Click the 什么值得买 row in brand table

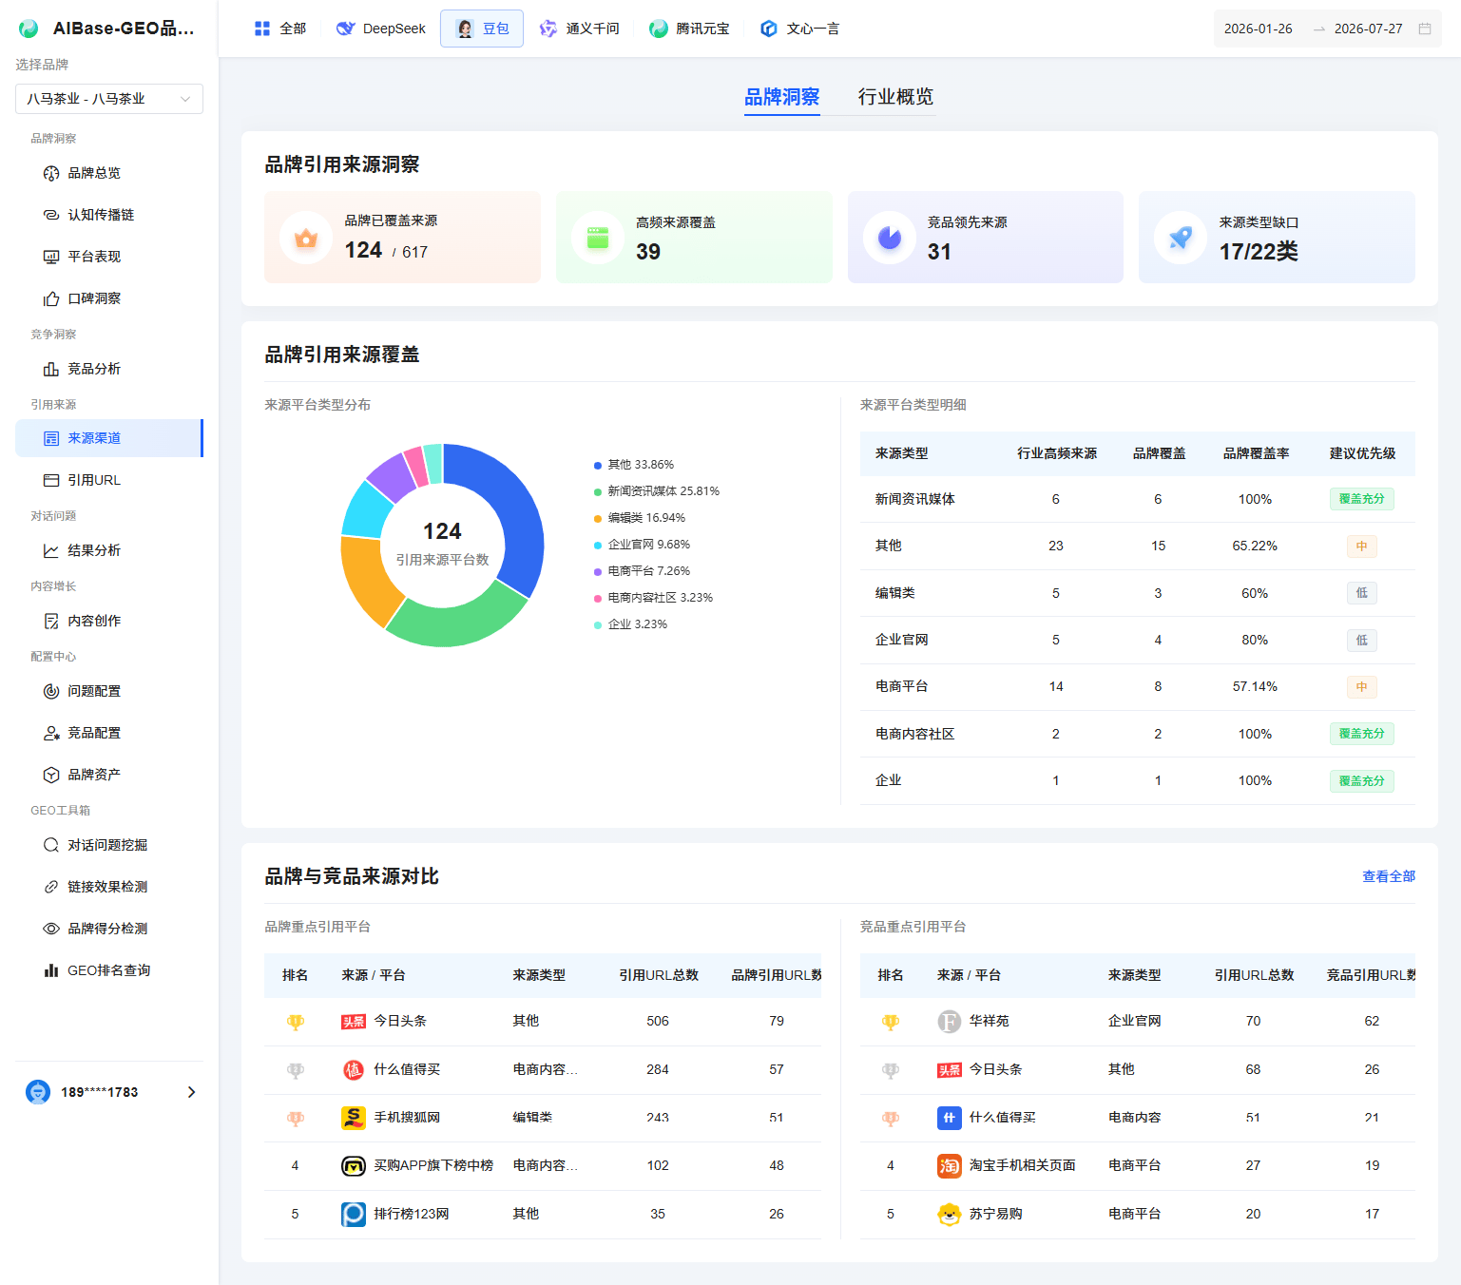tap(543, 1070)
